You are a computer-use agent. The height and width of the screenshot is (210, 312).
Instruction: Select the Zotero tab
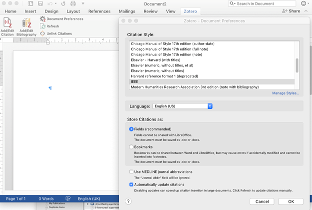(190, 11)
